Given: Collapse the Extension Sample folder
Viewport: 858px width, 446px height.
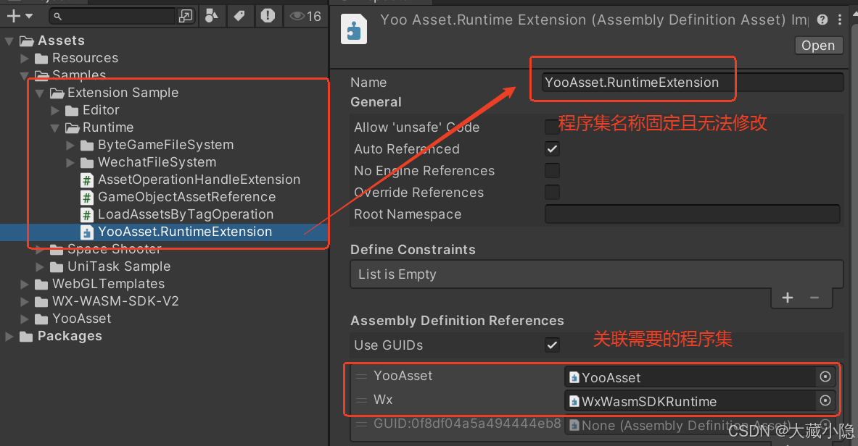Looking at the screenshot, I should pyautogui.click(x=39, y=93).
